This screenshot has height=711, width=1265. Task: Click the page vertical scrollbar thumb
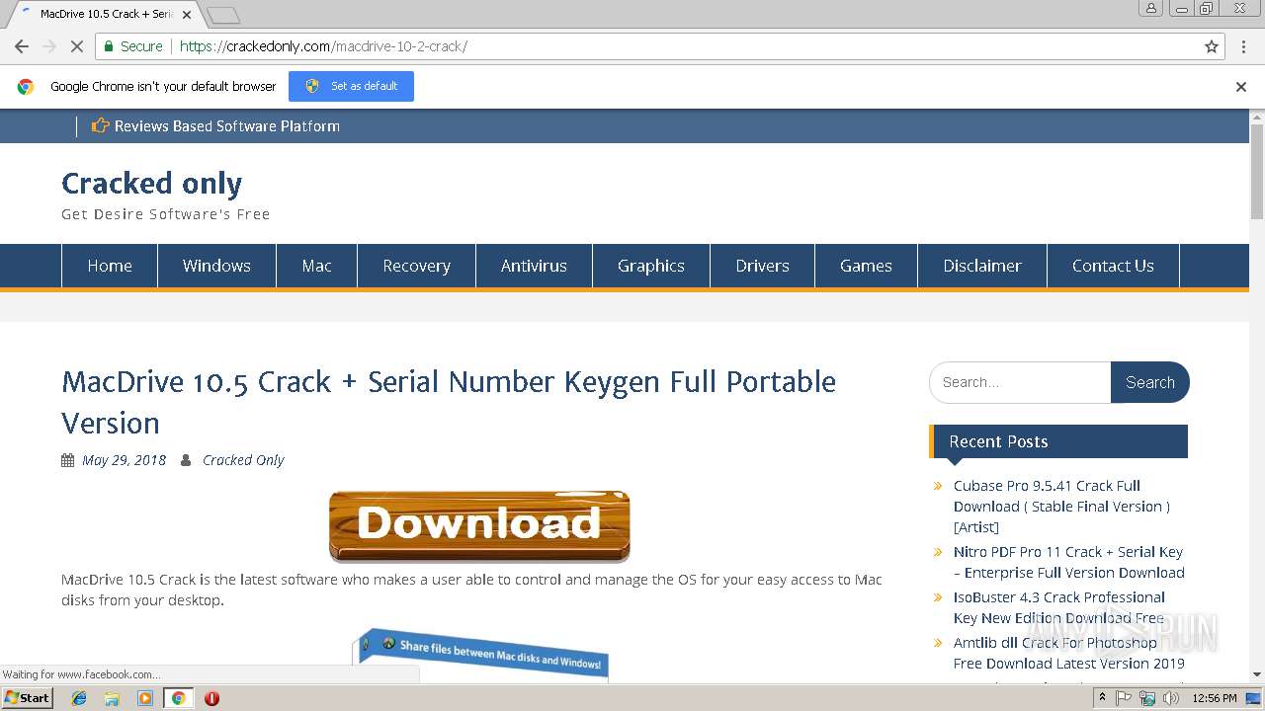pyautogui.click(x=1257, y=171)
